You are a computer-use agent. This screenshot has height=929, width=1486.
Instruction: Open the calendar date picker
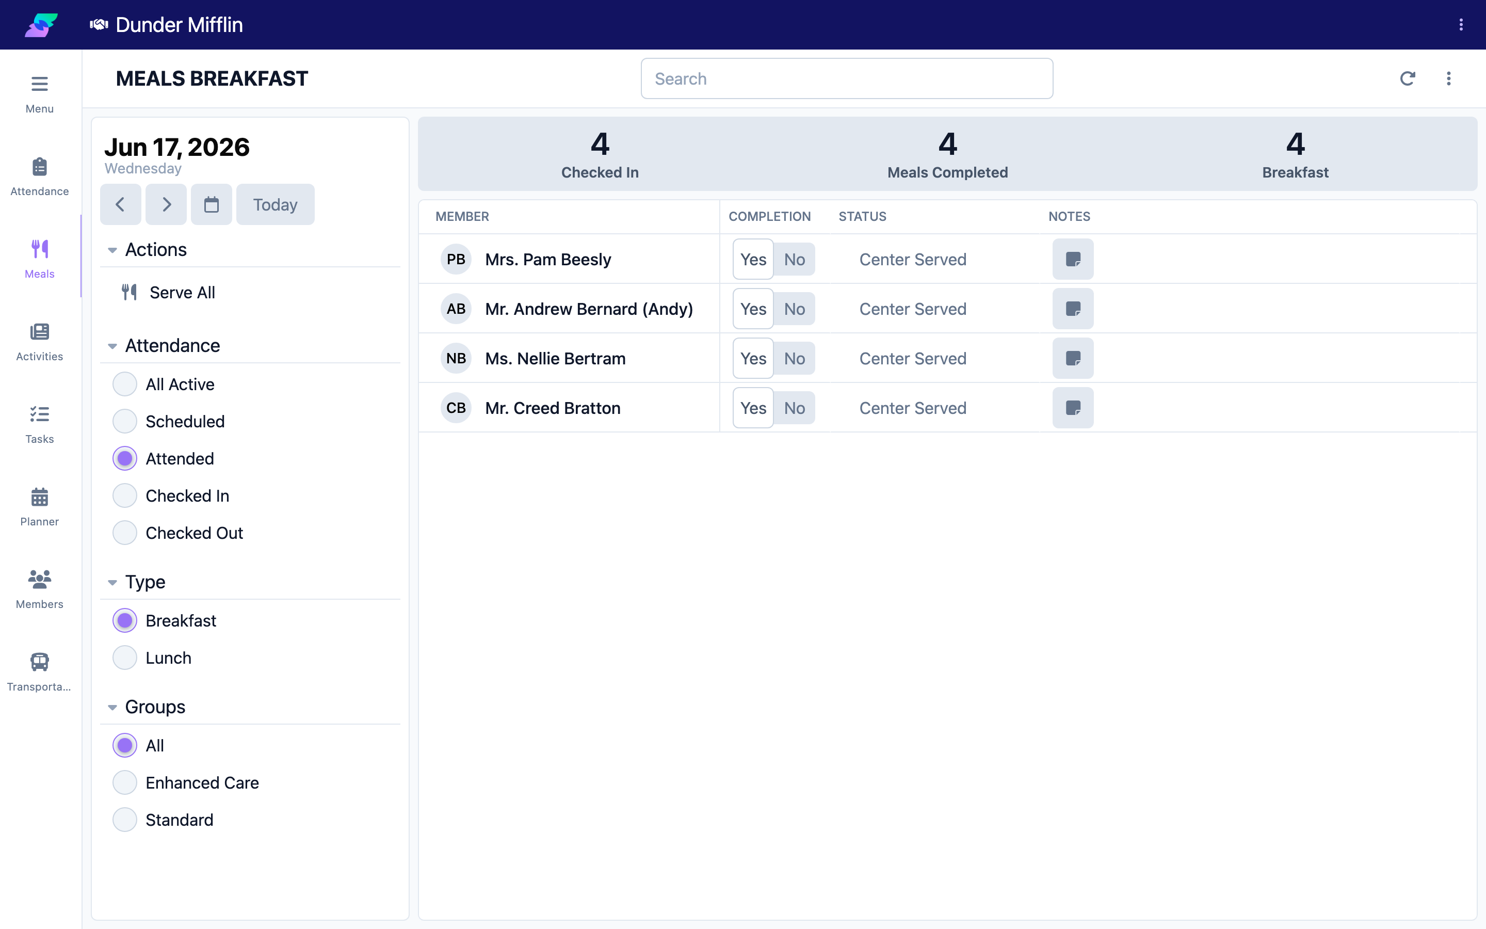click(211, 204)
